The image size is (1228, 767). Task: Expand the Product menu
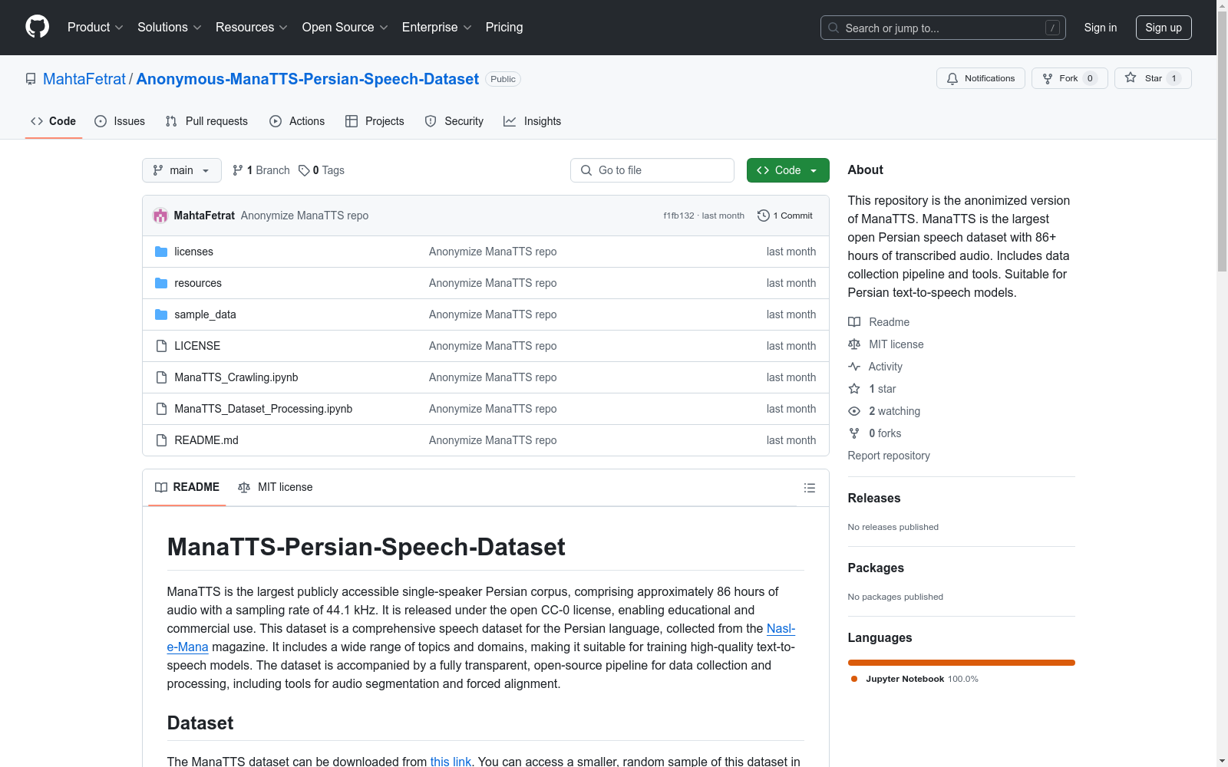pyautogui.click(x=95, y=27)
